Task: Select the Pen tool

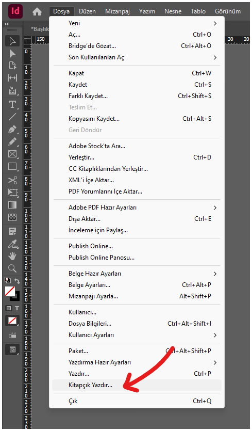Action: [12, 129]
